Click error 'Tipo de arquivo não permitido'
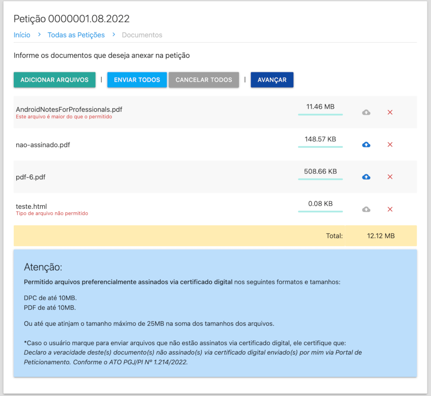This screenshot has height=396, width=431. point(52,213)
